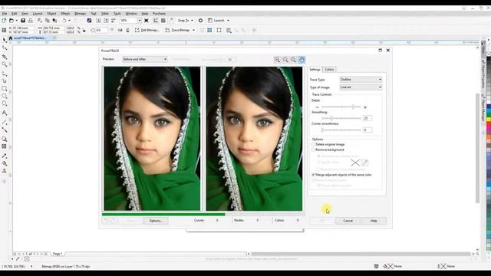Click the Cancel button in PowerTRACE

[348, 221]
